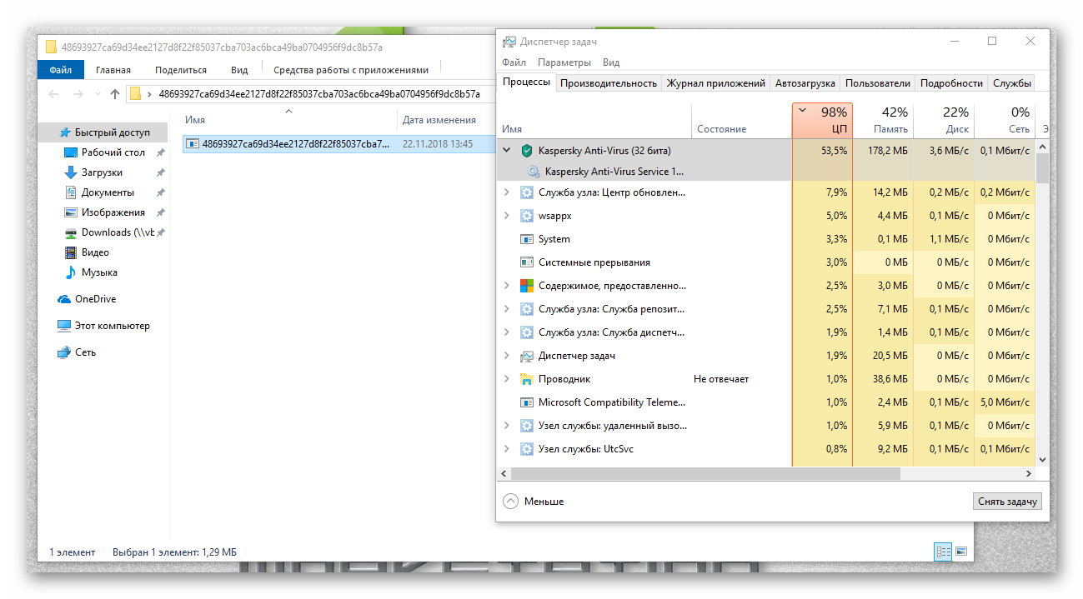Open the Файл menu in Task Manager
The width and height of the screenshot is (1083, 599).
(514, 62)
